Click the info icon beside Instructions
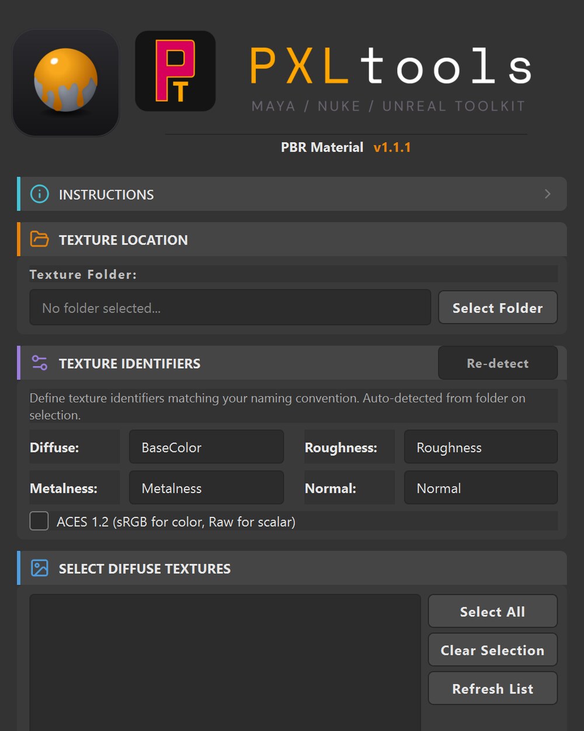 [x=40, y=194]
